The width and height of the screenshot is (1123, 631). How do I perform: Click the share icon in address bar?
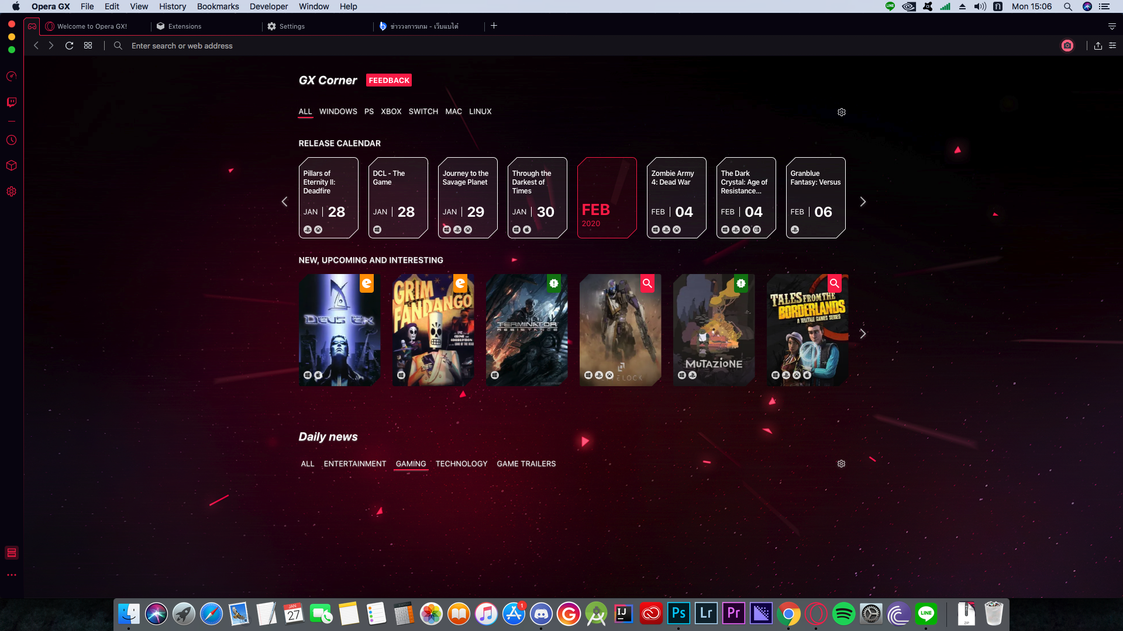point(1098,46)
